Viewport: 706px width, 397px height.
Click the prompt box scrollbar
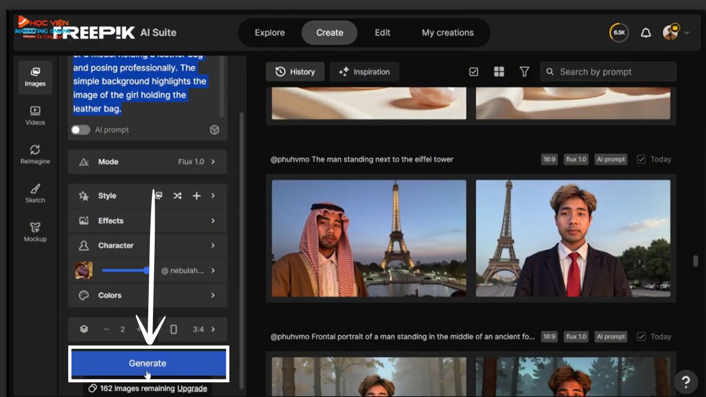pyautogui.click(x=222, y=87)
